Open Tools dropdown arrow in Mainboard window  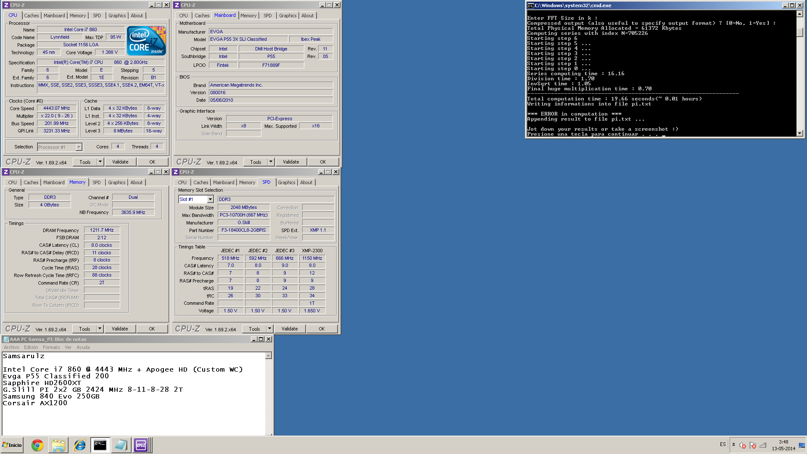[x=271, y=162]
